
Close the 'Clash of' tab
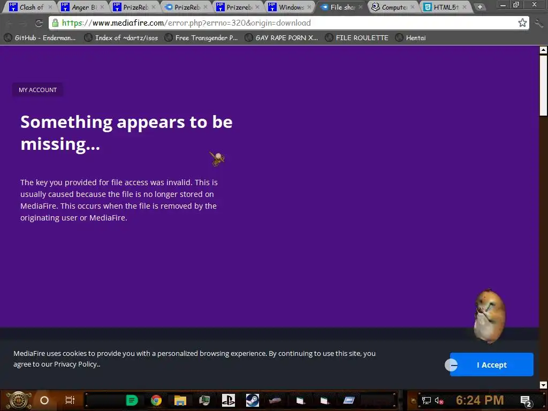click(50, 7)
